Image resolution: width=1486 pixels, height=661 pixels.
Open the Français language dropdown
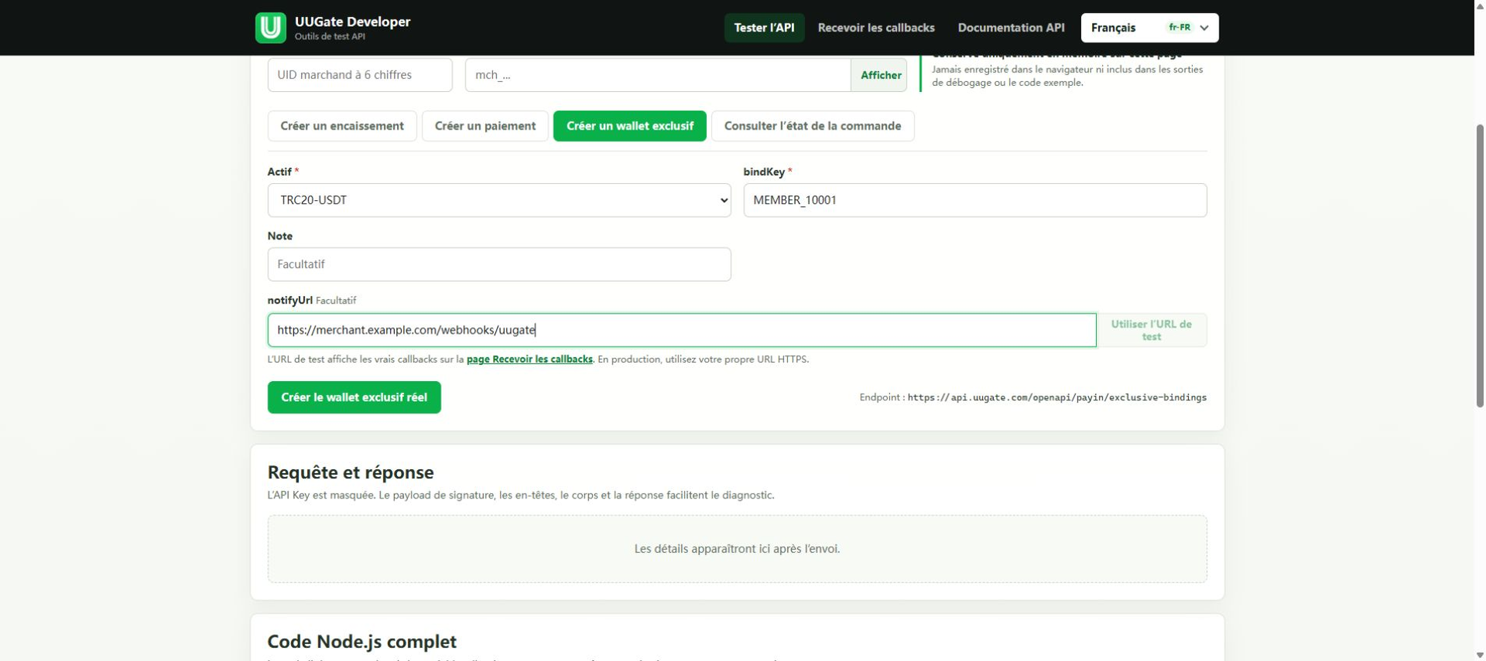click(x=1149, y=28)
